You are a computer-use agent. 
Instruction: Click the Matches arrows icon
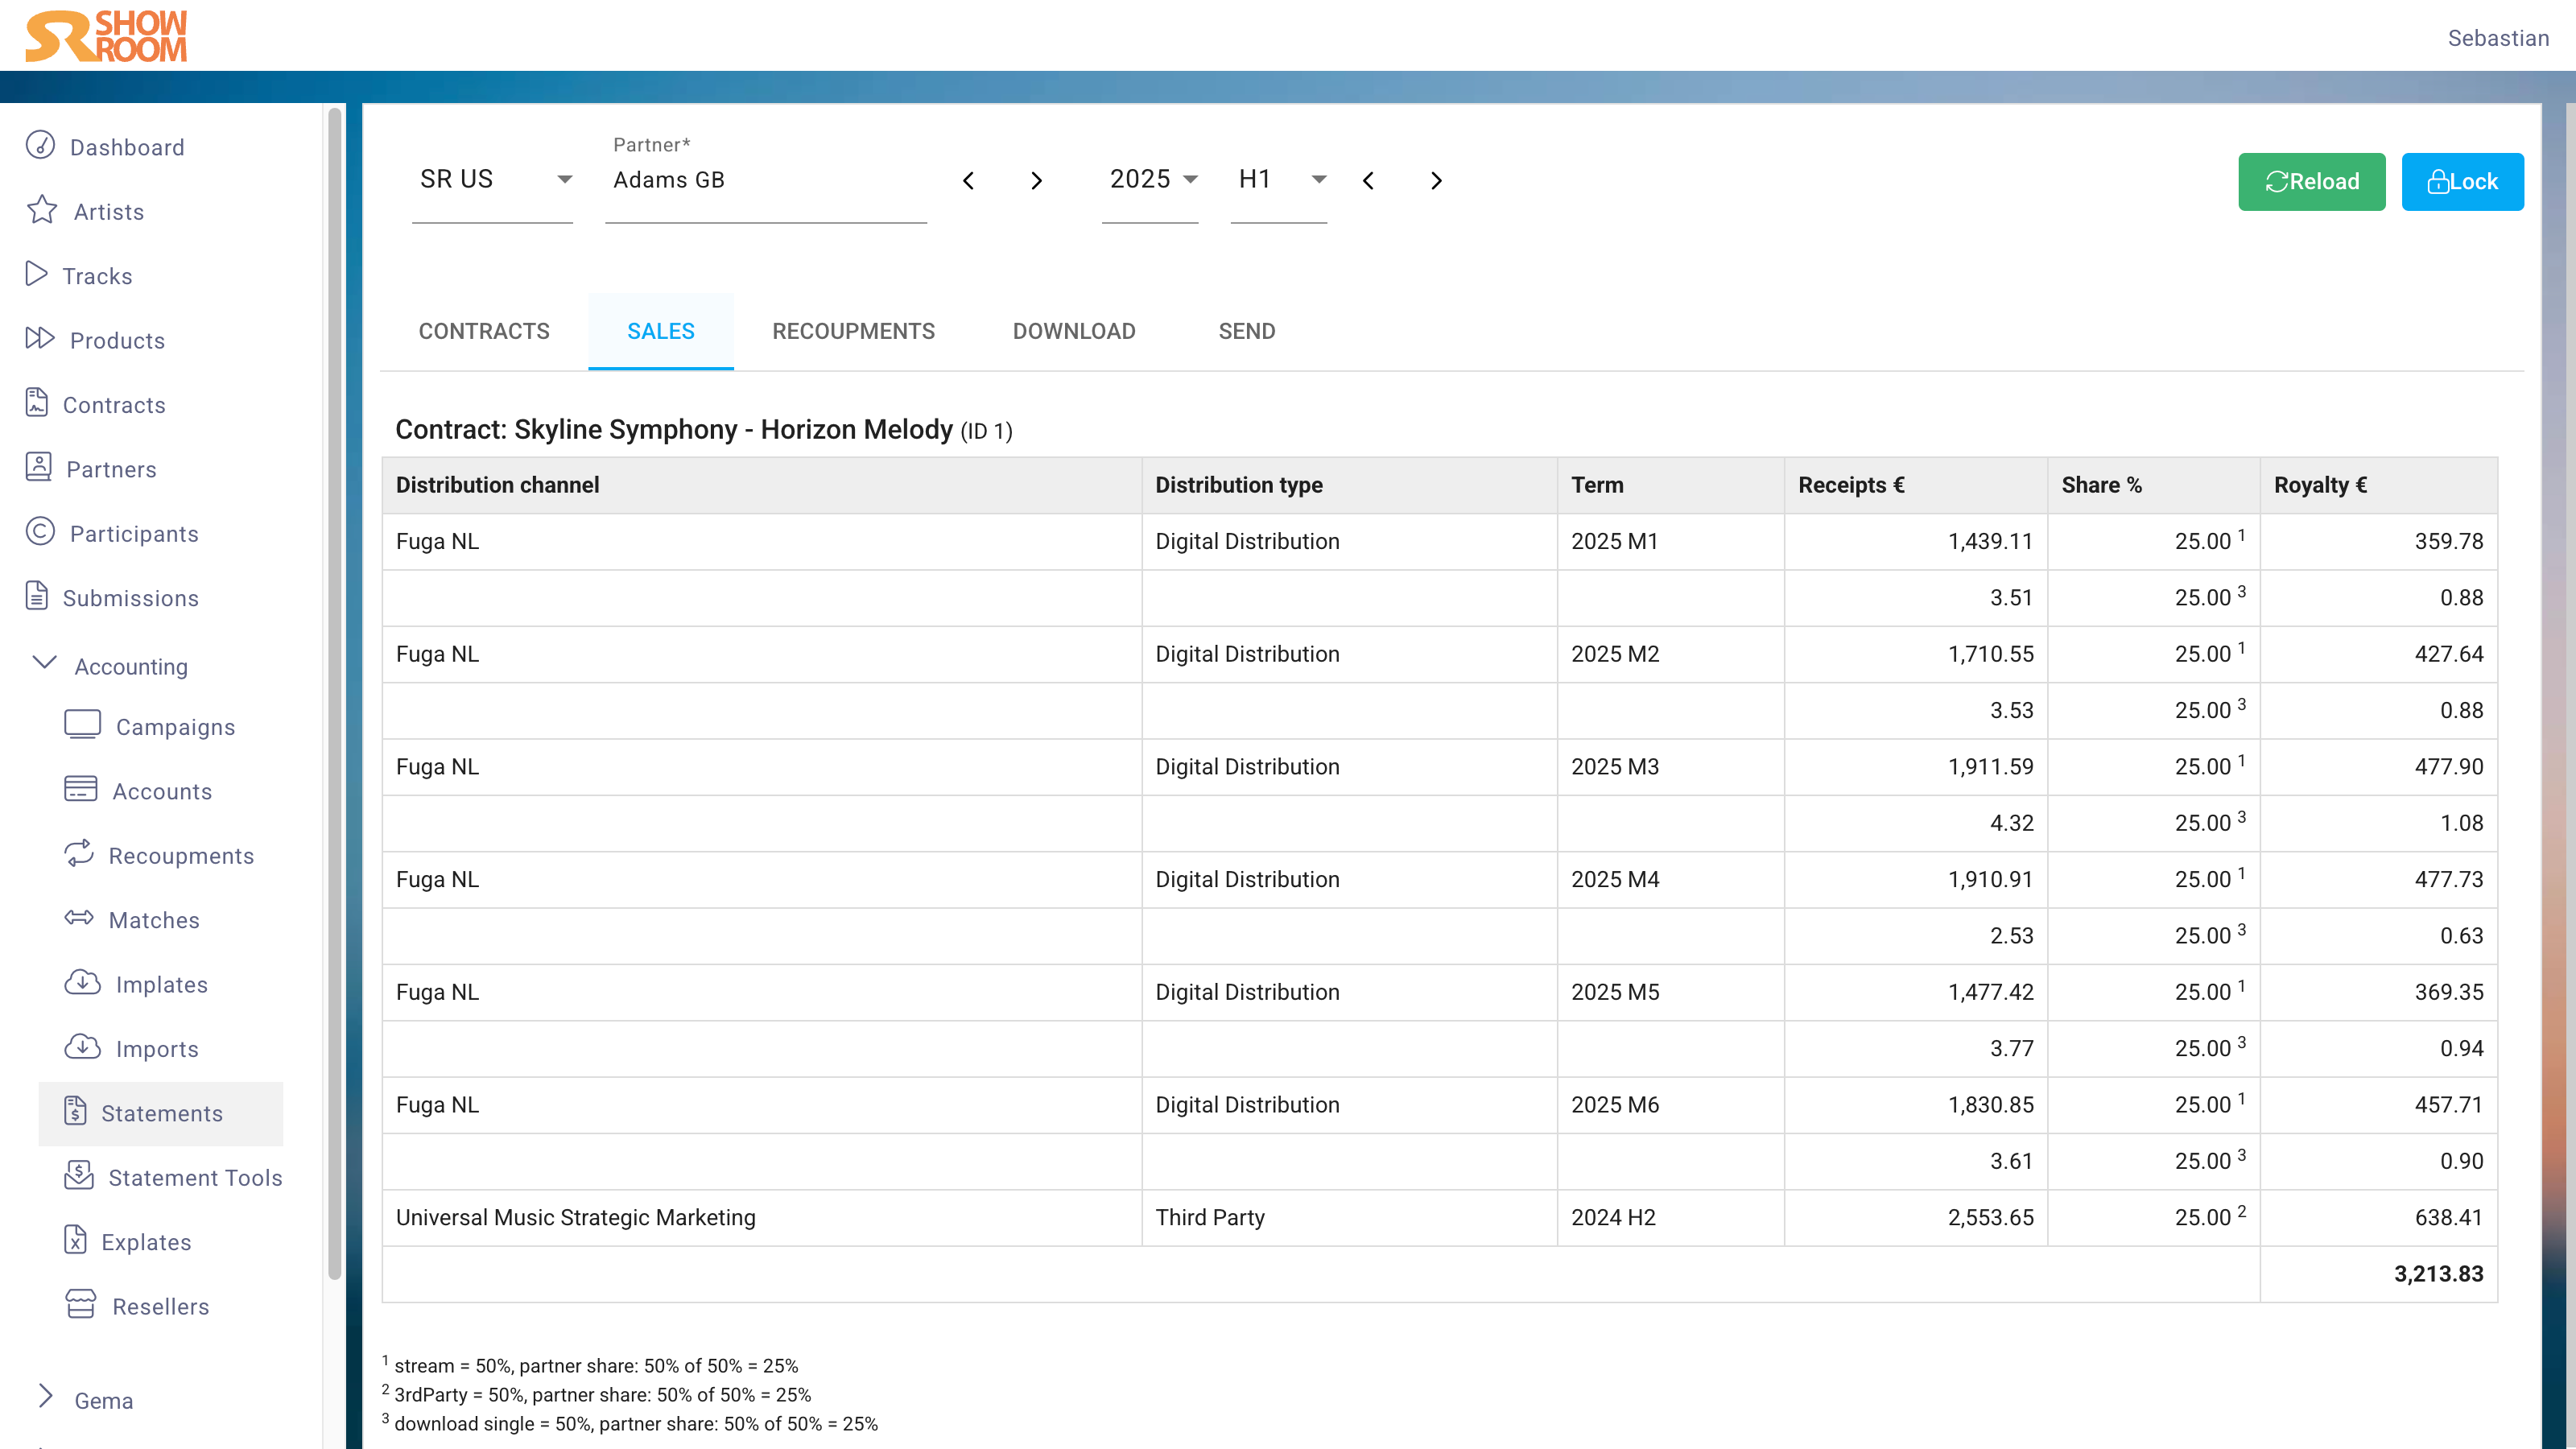[x=79, y=918]
